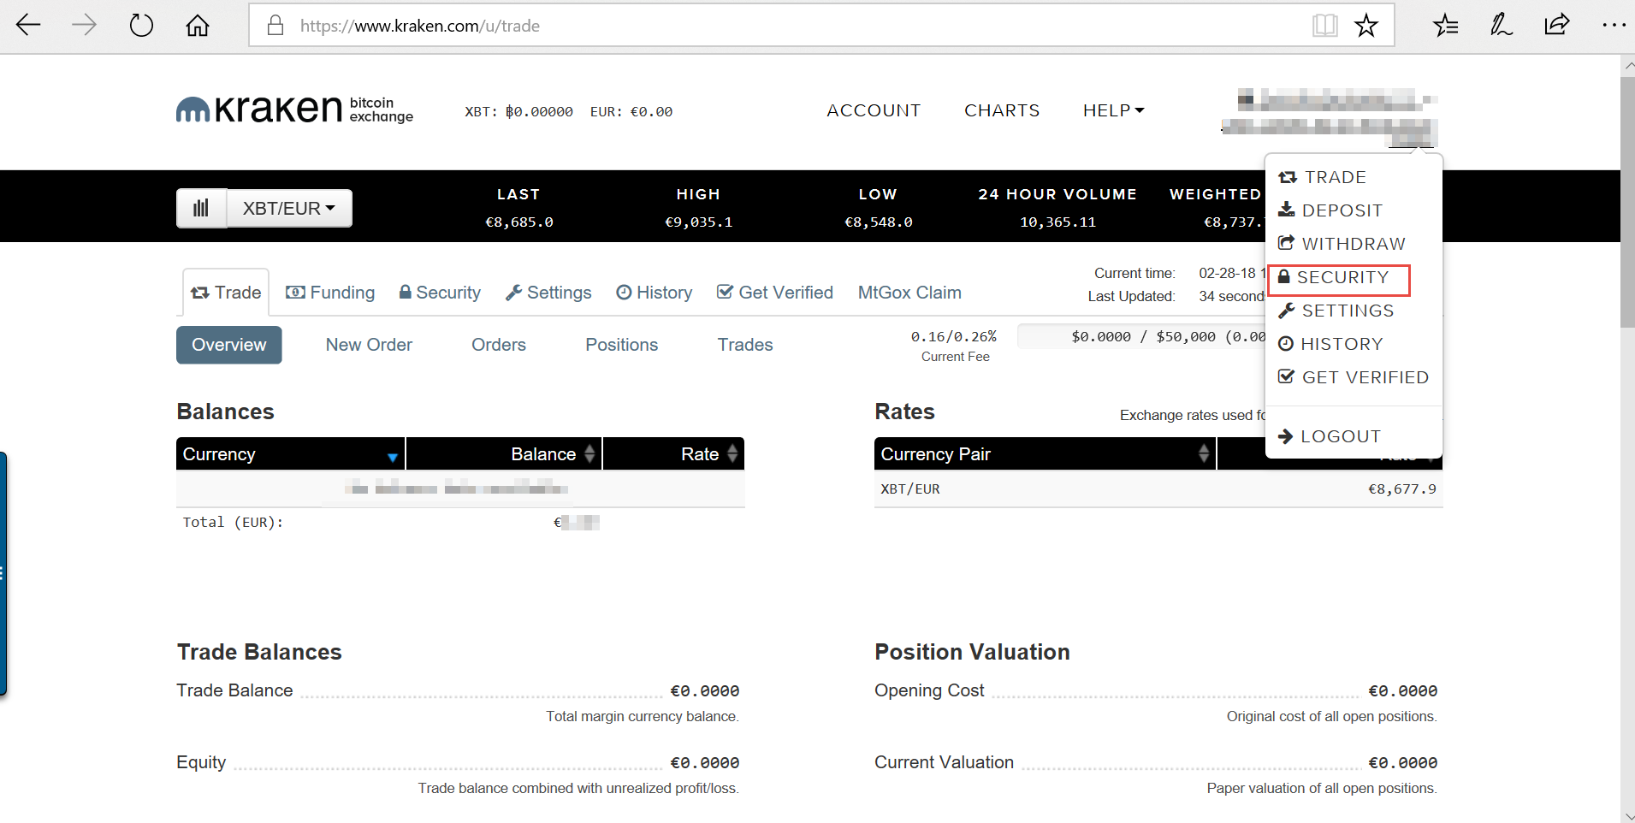Switch to the History tab
Image resolution: width=1635 pixels, height=823 pixels.
coord(655,293)
